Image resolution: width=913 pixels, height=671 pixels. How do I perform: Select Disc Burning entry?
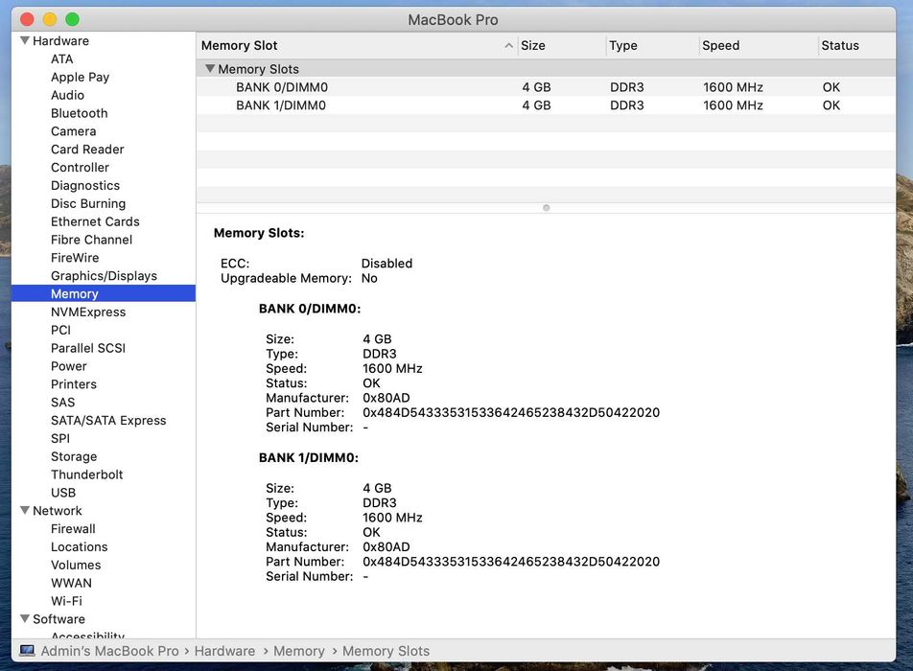88,203
